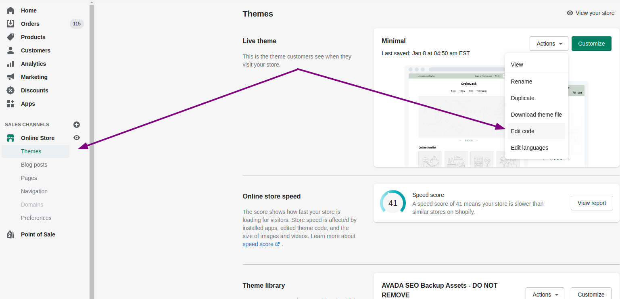Click the Customers person icon
Screen dimensions: 620x299
click(10, 50)
